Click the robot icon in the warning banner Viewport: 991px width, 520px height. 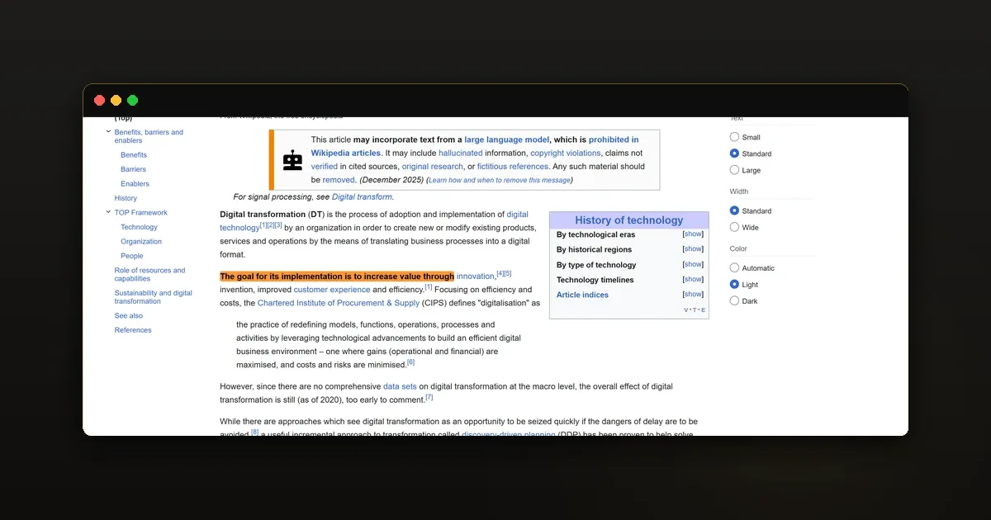click(292, 160)
